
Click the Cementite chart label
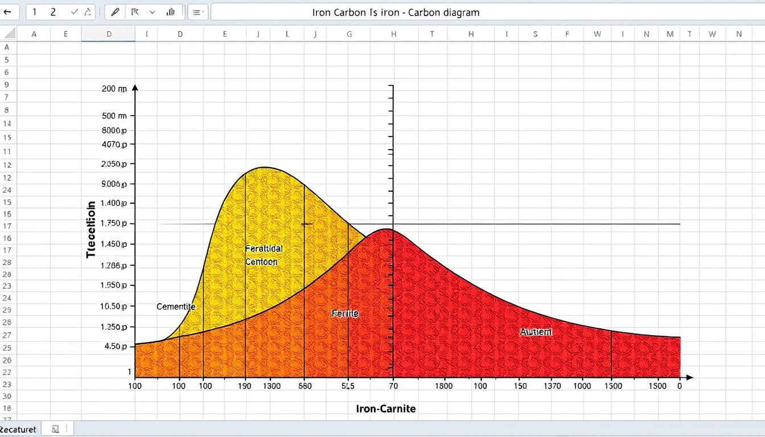pyautogui.click(x=176, y=307)
